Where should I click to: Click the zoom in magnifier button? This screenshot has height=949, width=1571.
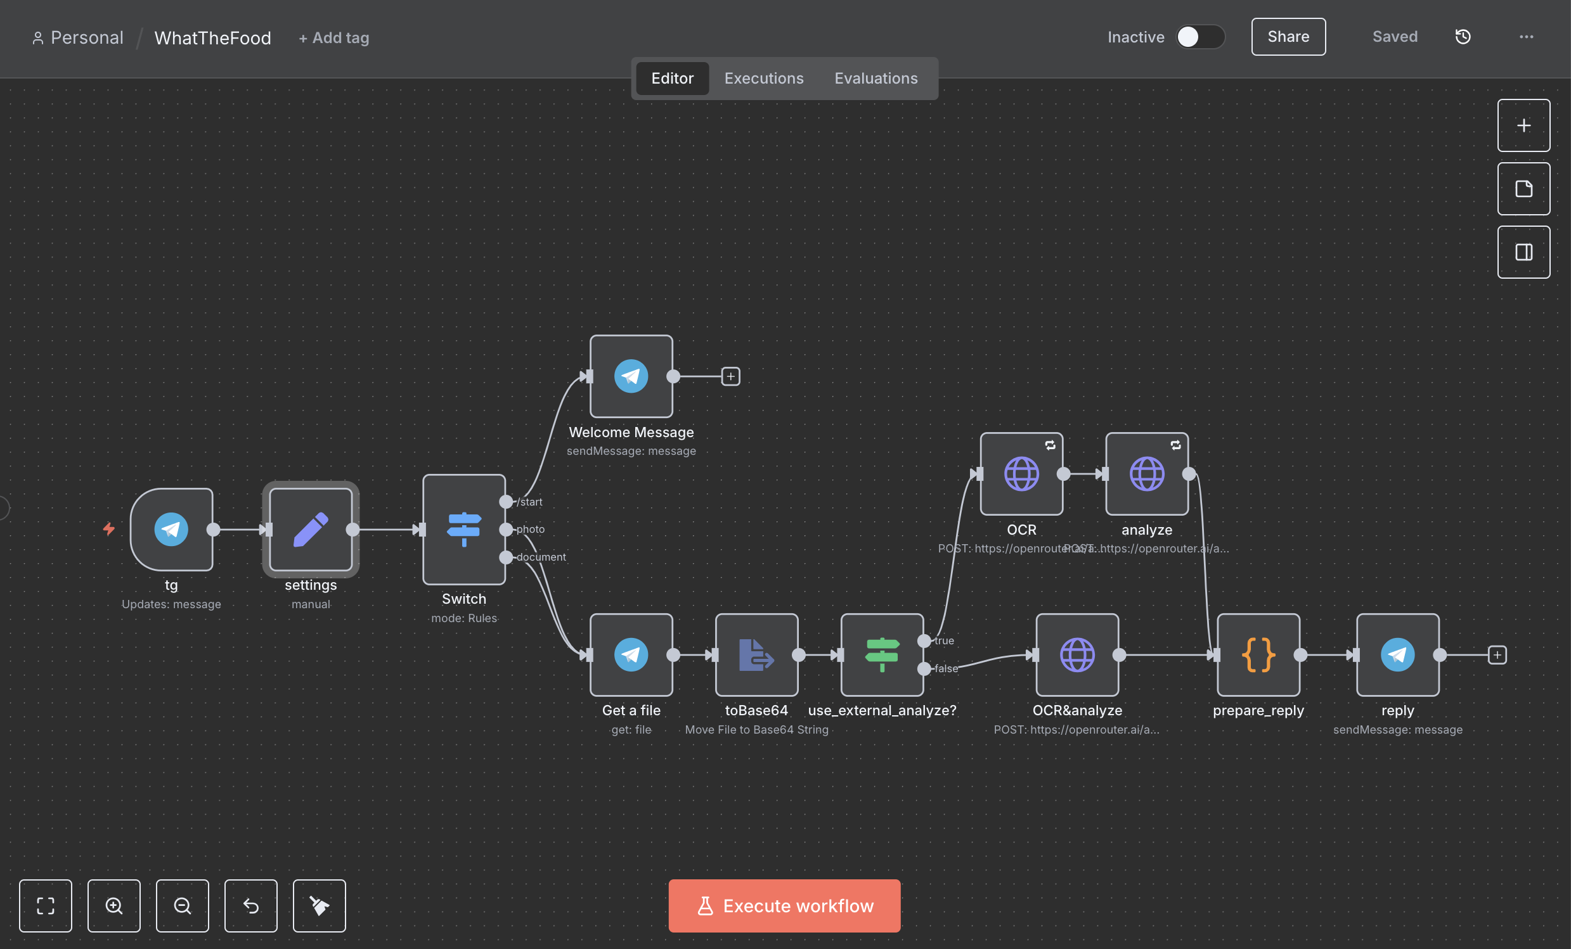click(x=114, y=906)
